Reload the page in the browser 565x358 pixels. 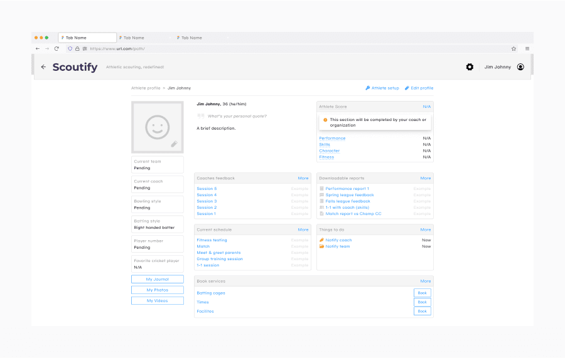click(56, 48)
